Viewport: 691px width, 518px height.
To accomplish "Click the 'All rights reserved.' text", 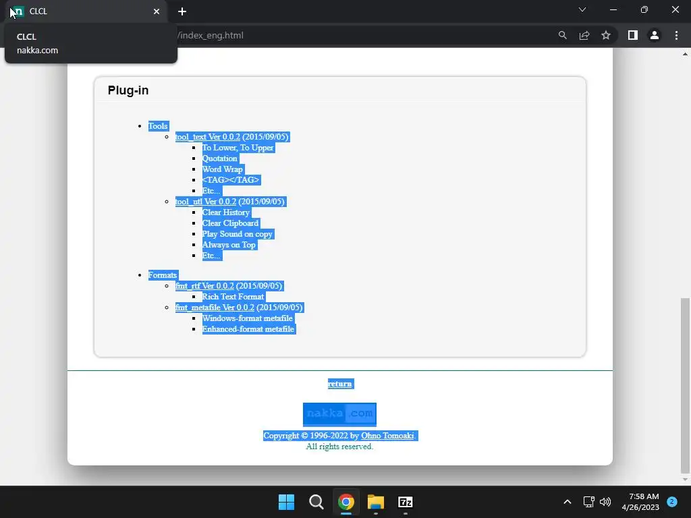I will click(x=339, y=447).
